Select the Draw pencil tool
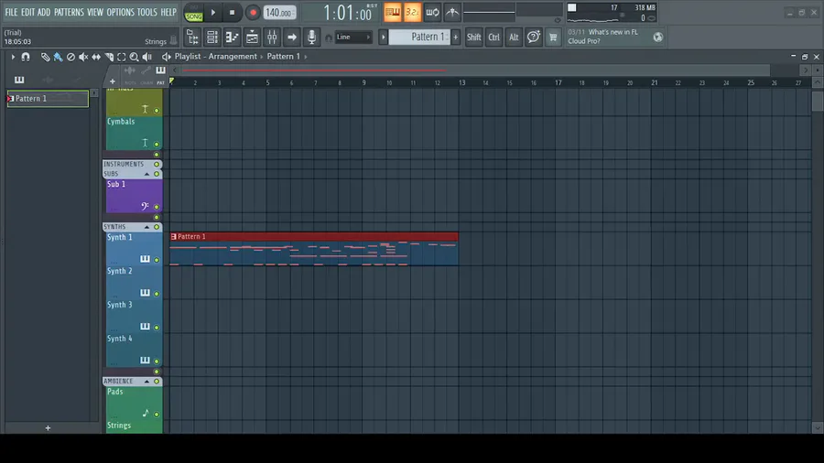Screen dimensions: 824x463 [x=45, y=57]
